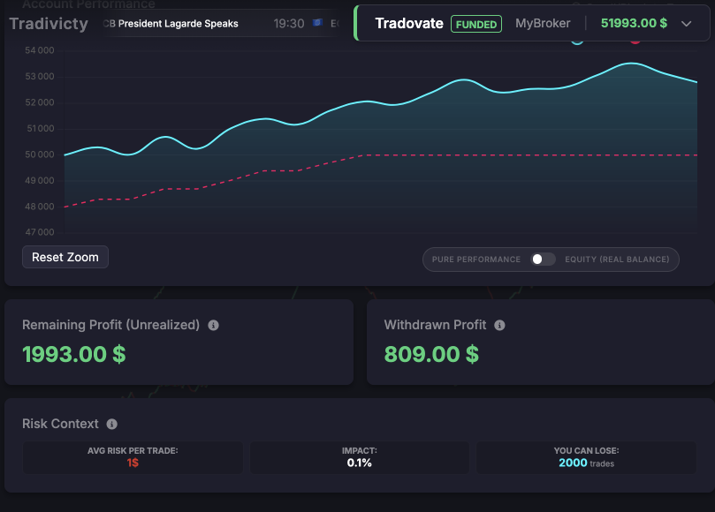The image size is (715, 512).
Task: Click the 47 000 y-axis label
Action: click(39, 232)
